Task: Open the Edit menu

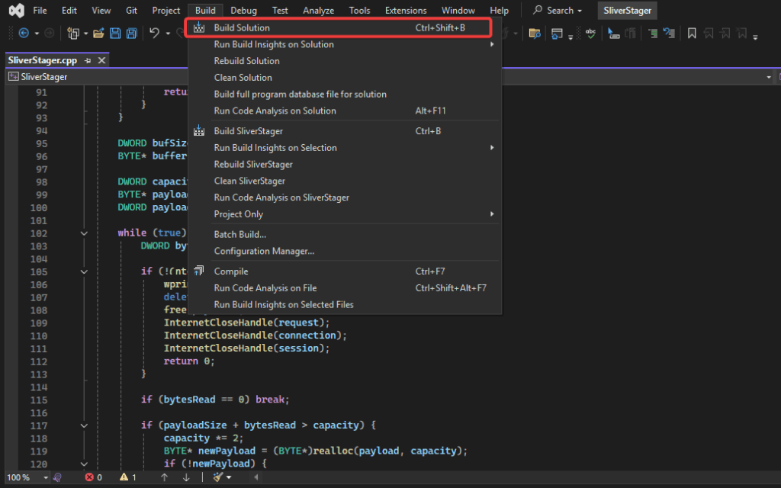Action: [x=69, y=11]
